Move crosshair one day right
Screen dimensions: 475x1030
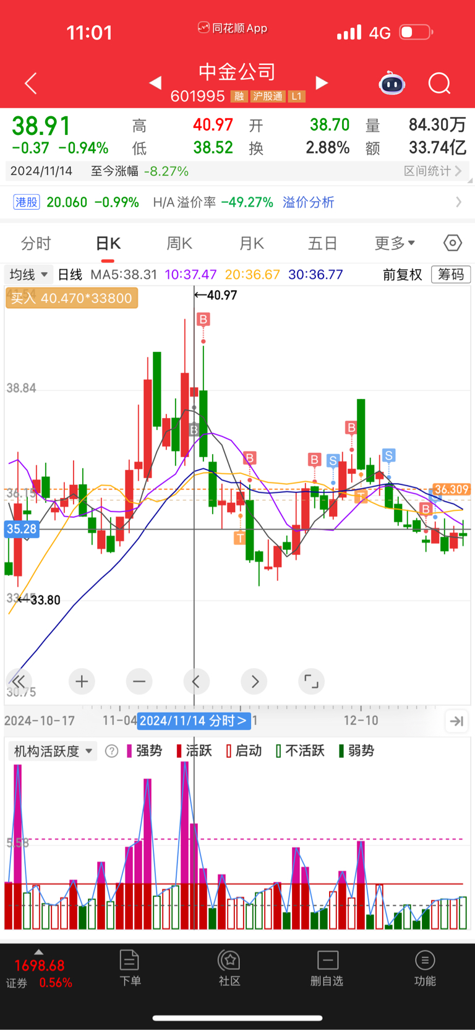pyautogui.click(x=254, y=682)
